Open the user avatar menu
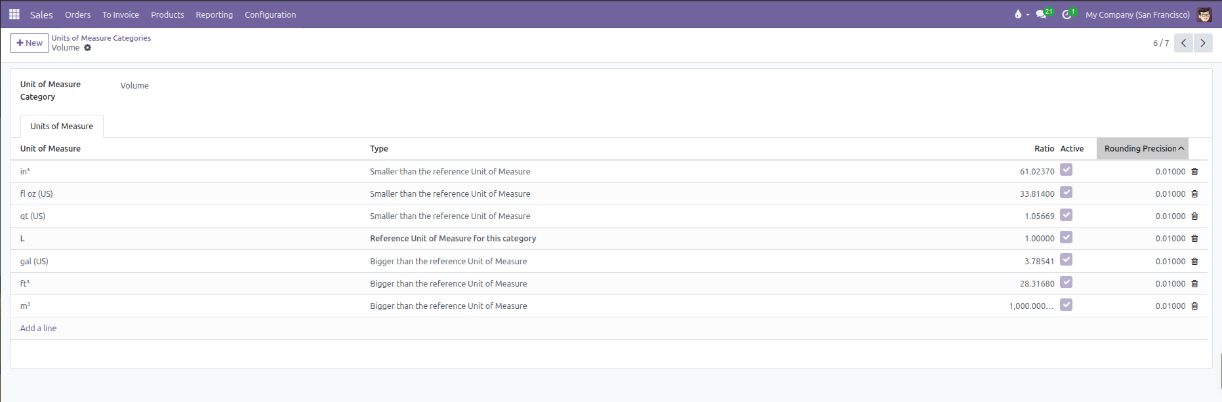The image size is (1222, 402). pyautogui.click(x=1204, y=14)
